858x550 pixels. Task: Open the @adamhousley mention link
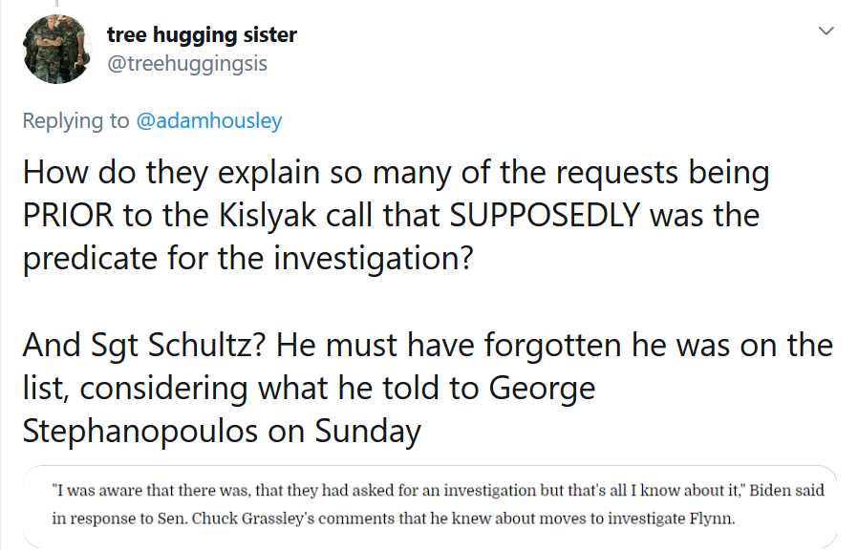coord(209,121)
